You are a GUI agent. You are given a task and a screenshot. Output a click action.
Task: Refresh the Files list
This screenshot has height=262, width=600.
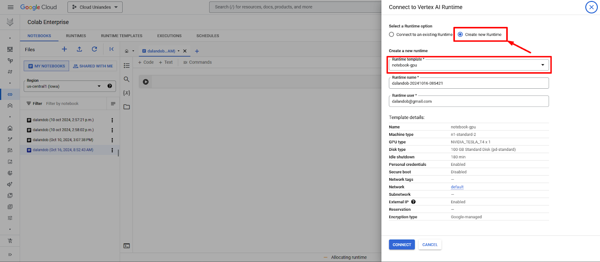click(94, 49)
